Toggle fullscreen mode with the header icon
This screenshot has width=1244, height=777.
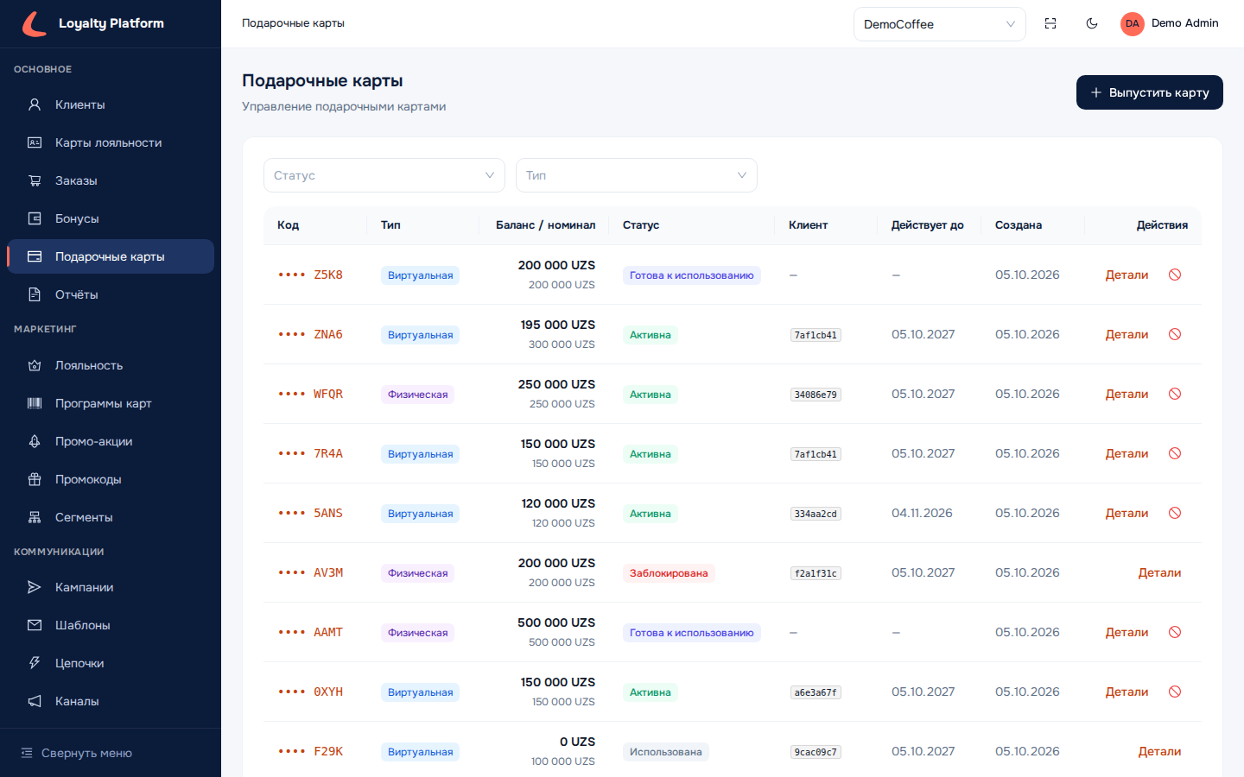1050,23
